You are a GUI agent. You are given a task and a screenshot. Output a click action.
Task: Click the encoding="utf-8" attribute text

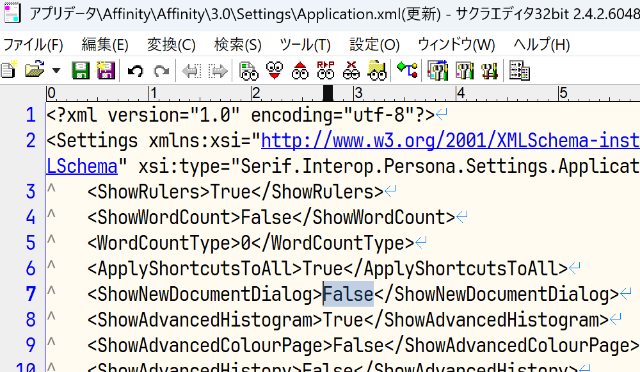pos(333,115)
